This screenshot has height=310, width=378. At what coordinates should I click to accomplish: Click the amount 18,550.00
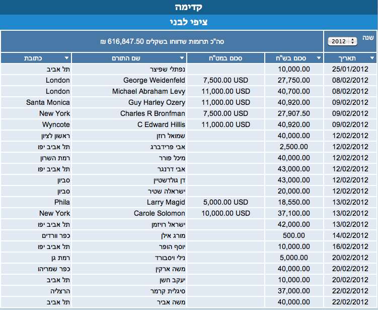[x=294, y=202]
